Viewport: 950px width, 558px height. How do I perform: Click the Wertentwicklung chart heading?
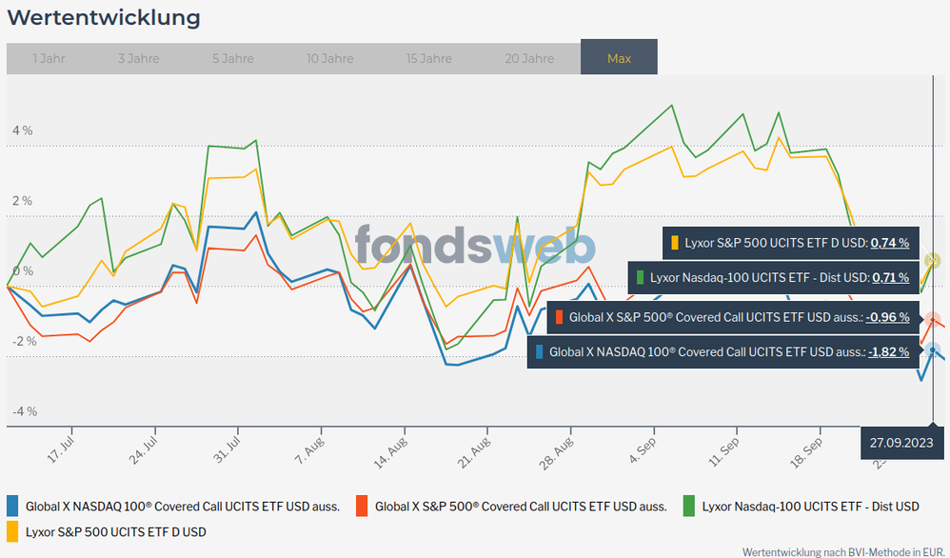pos(104,17)
